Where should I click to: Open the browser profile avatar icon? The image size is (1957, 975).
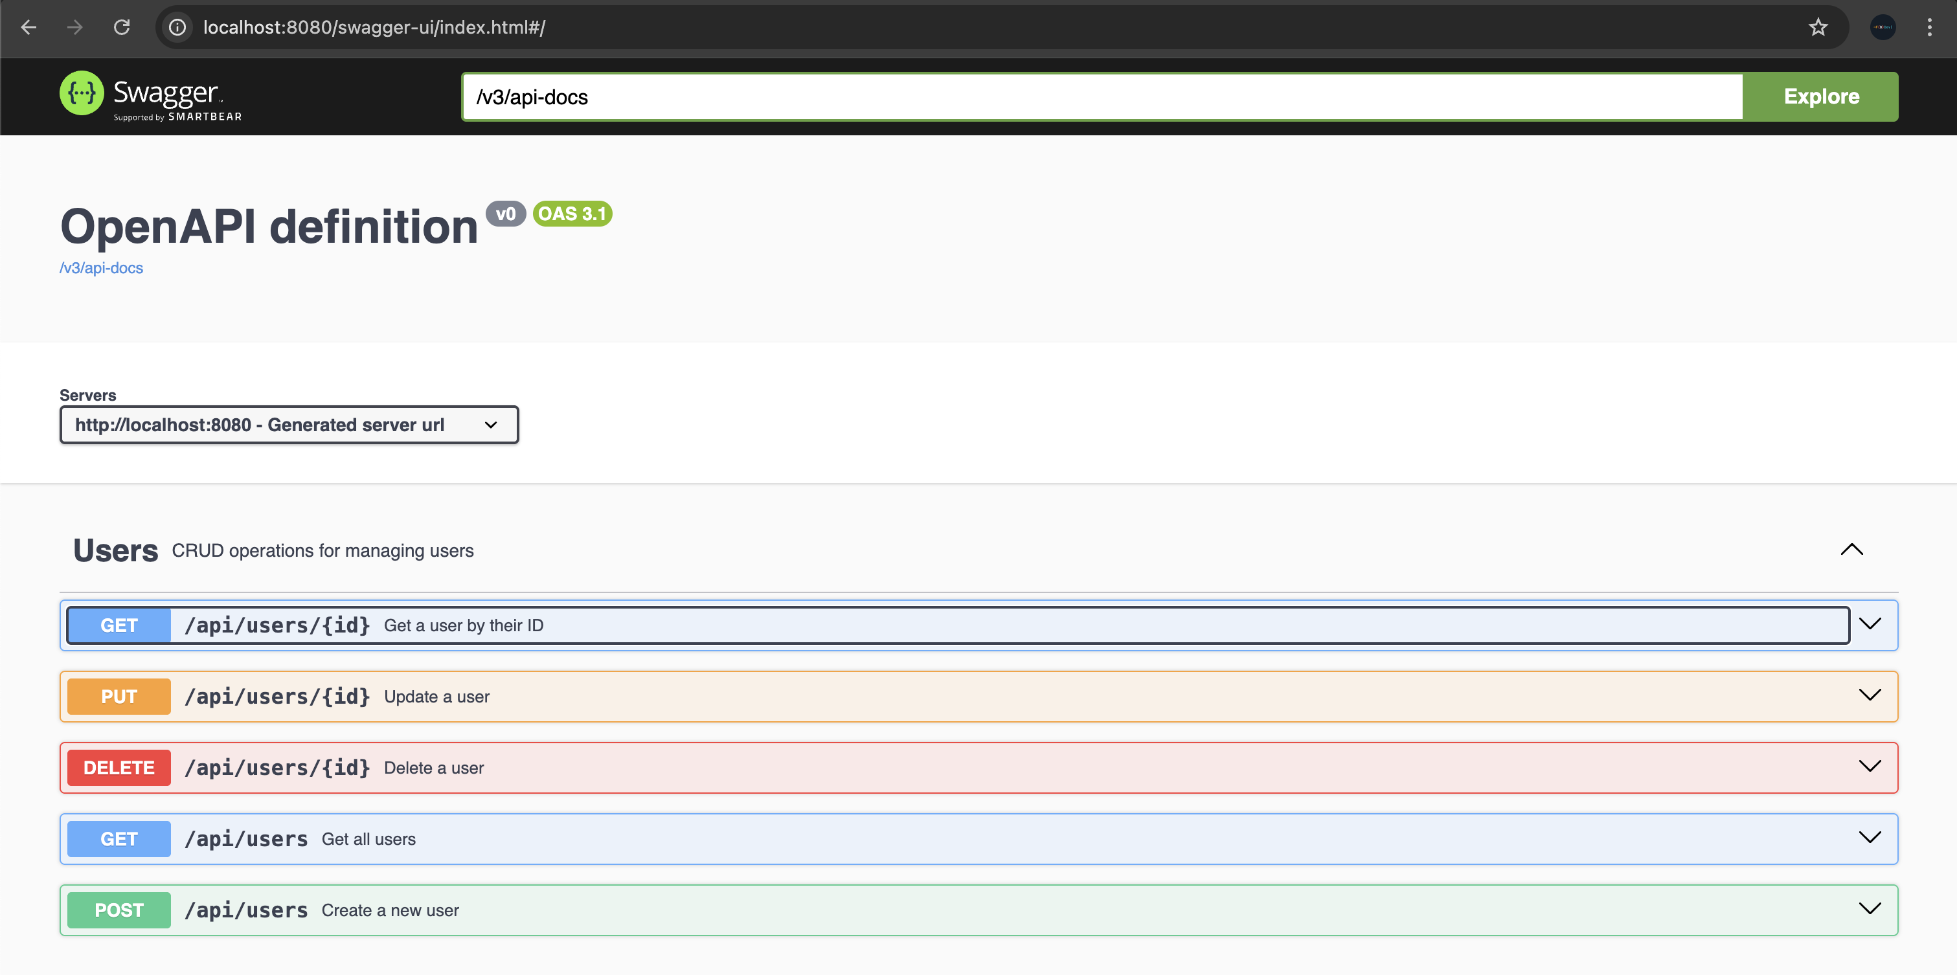(x=1883, y=27)
